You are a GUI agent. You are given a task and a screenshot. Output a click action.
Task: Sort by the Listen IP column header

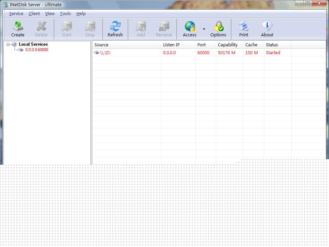[178, 45]
